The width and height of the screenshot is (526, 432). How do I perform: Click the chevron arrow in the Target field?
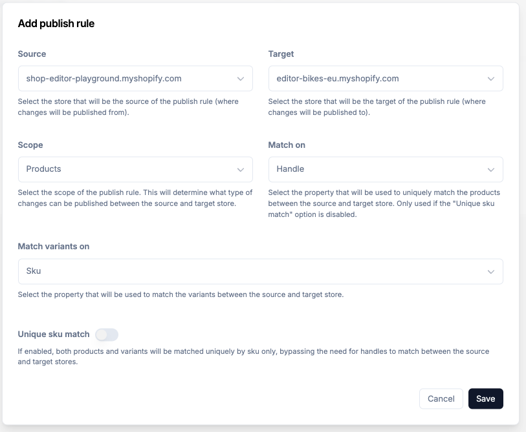tap(490, 79)
